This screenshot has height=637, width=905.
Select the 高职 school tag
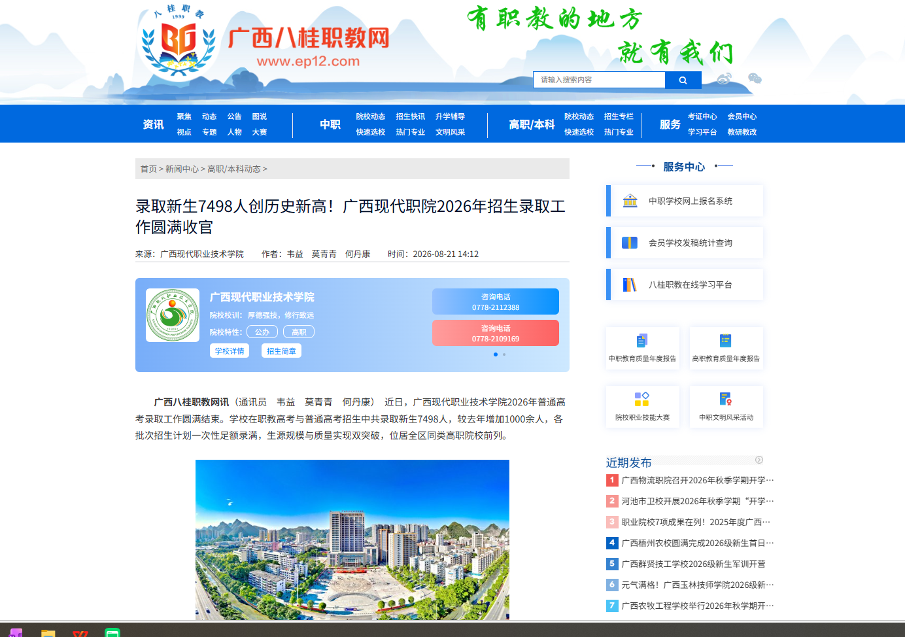coord(299,332)
